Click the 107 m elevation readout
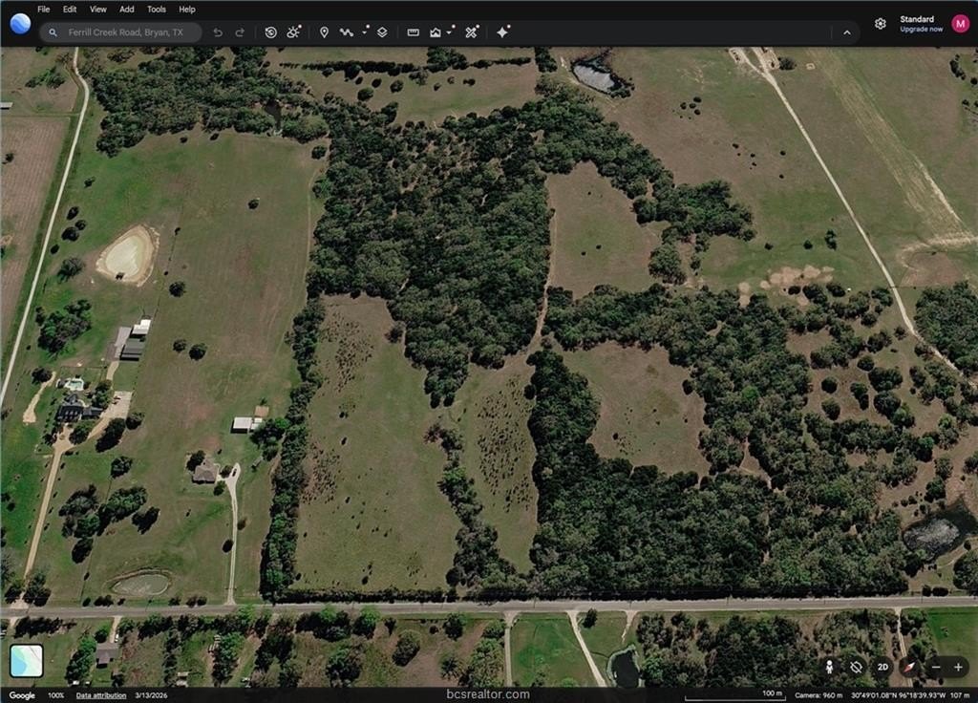Viewport: 978px width, 703px height. pos(959,695)
